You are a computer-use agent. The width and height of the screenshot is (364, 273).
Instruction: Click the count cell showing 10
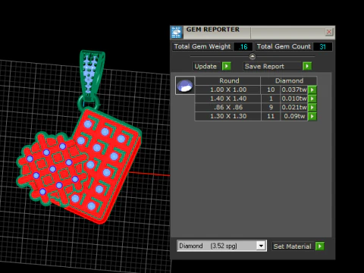pos(271,89)
